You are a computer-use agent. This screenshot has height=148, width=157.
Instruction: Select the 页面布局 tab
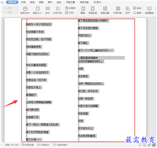(12, 2)
